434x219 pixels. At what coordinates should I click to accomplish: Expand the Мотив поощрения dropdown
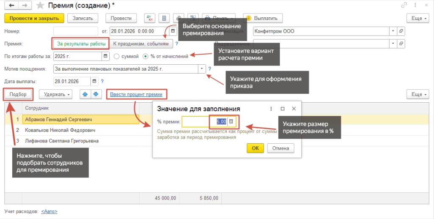coord(202,69)
